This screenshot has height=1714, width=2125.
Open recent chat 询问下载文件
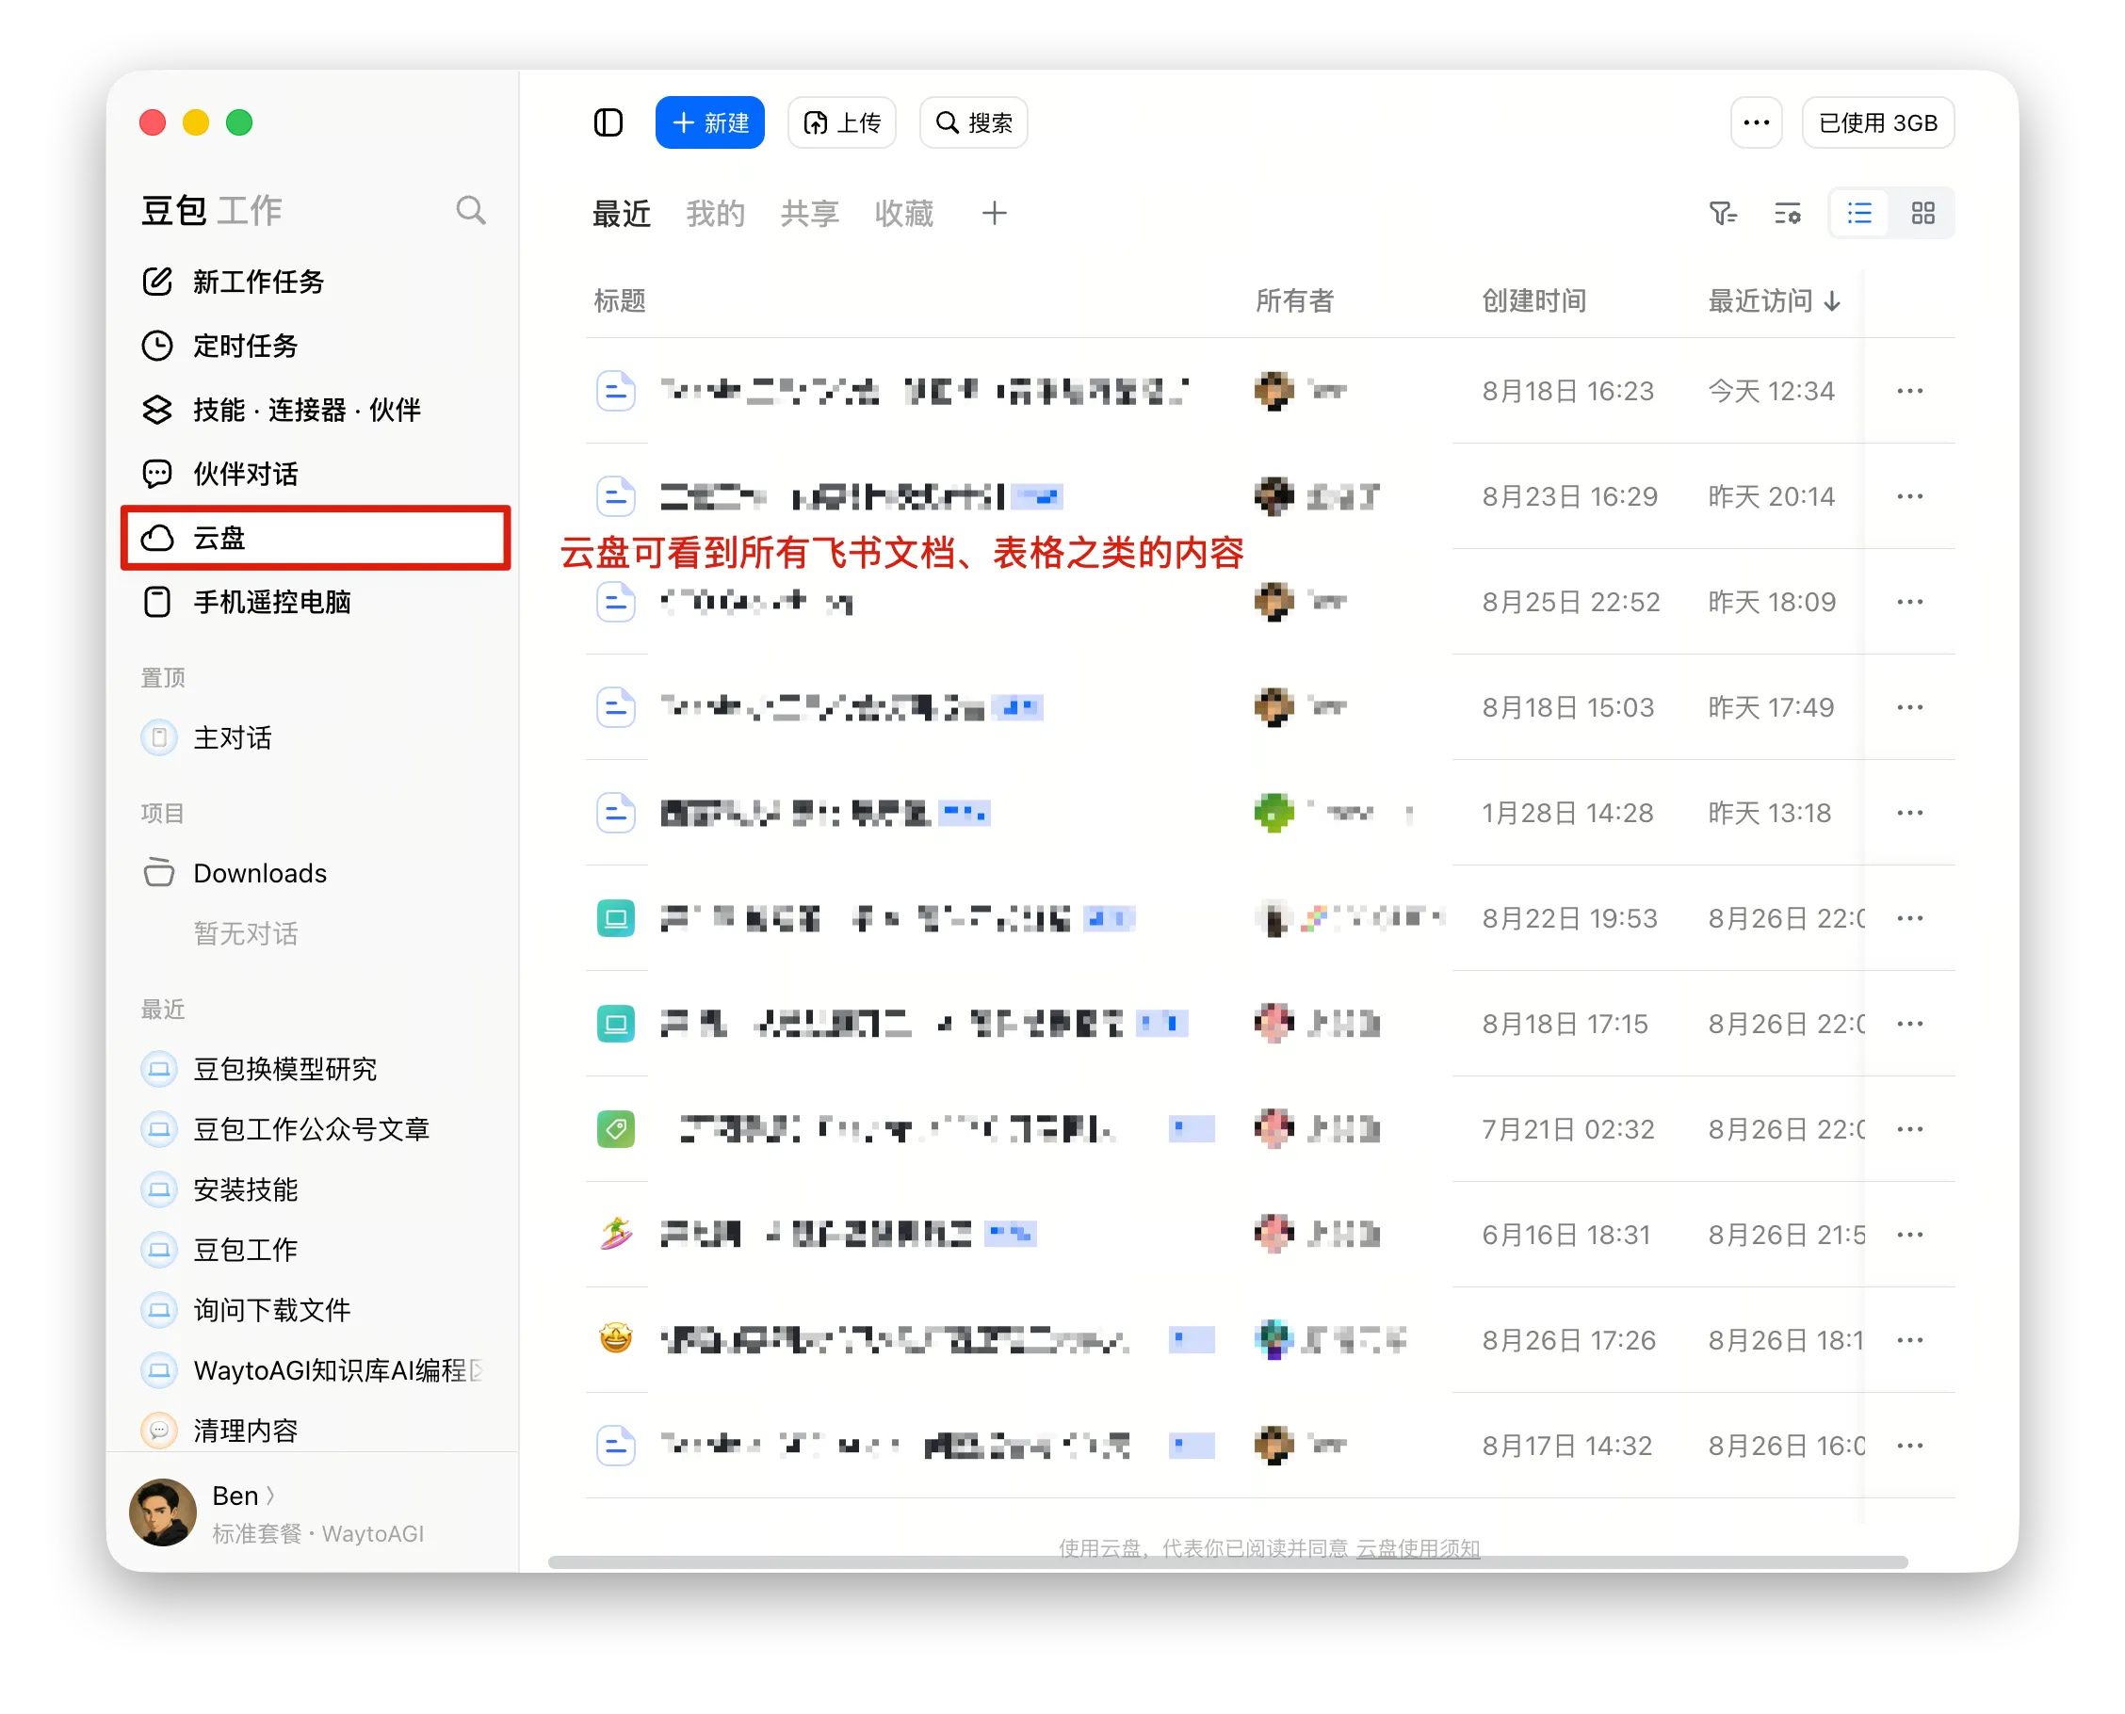click(x=316, y=1311)
